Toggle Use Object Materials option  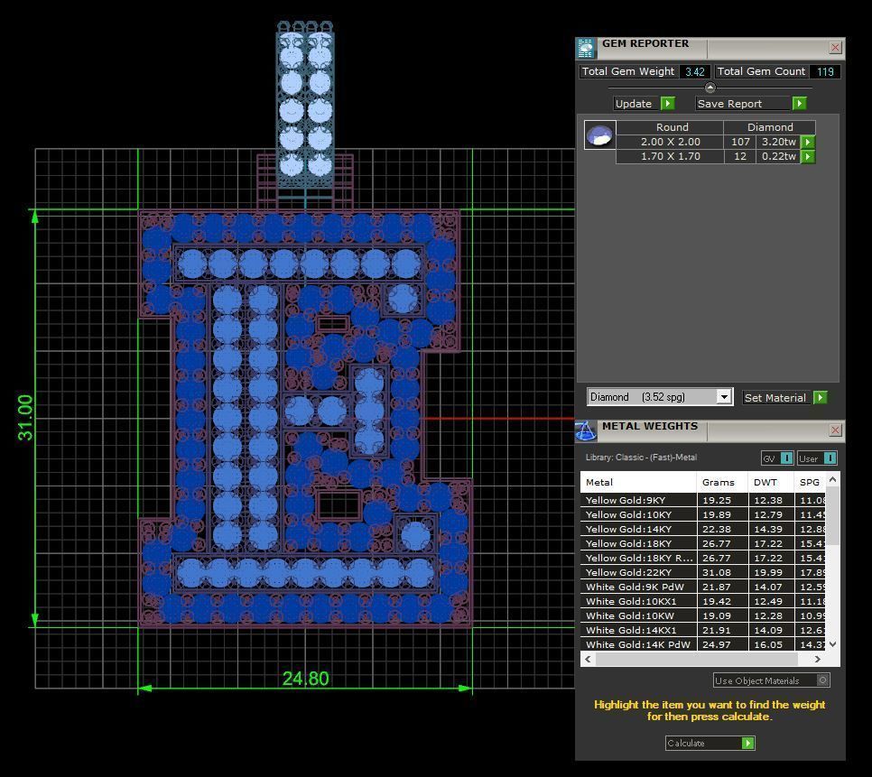click(772, 680)
